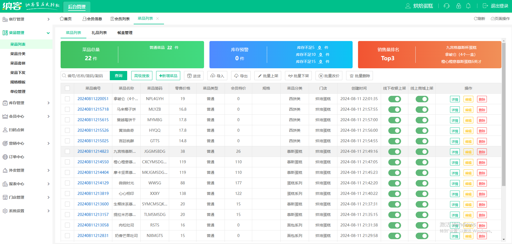Click the lock screen icon
The width and height of the screenshot is (512, 244).
coord(458,6)
